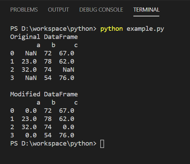Click the Modified DataFrame heading line
The width and height of the screenshot is (190, 164).
(x=44, y=94)
